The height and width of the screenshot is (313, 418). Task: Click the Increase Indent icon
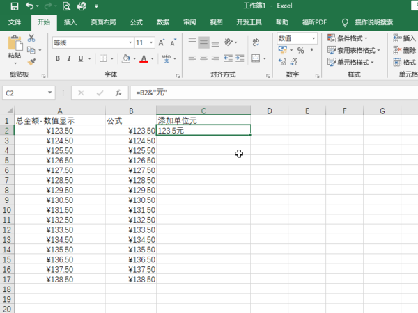tap(240, 58)
